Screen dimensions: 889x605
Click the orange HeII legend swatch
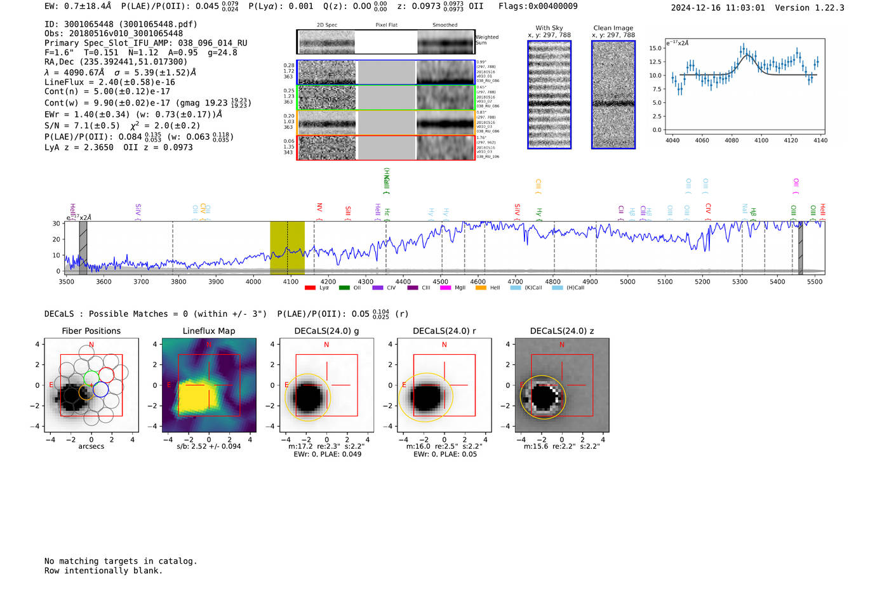pyautogui.click(x=481, y=288)
